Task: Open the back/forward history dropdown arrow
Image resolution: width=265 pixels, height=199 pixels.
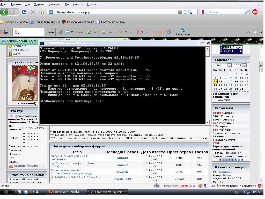Action: 17,12
